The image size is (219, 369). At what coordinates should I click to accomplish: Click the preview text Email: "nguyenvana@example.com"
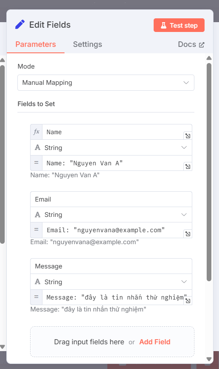(84, 242)
